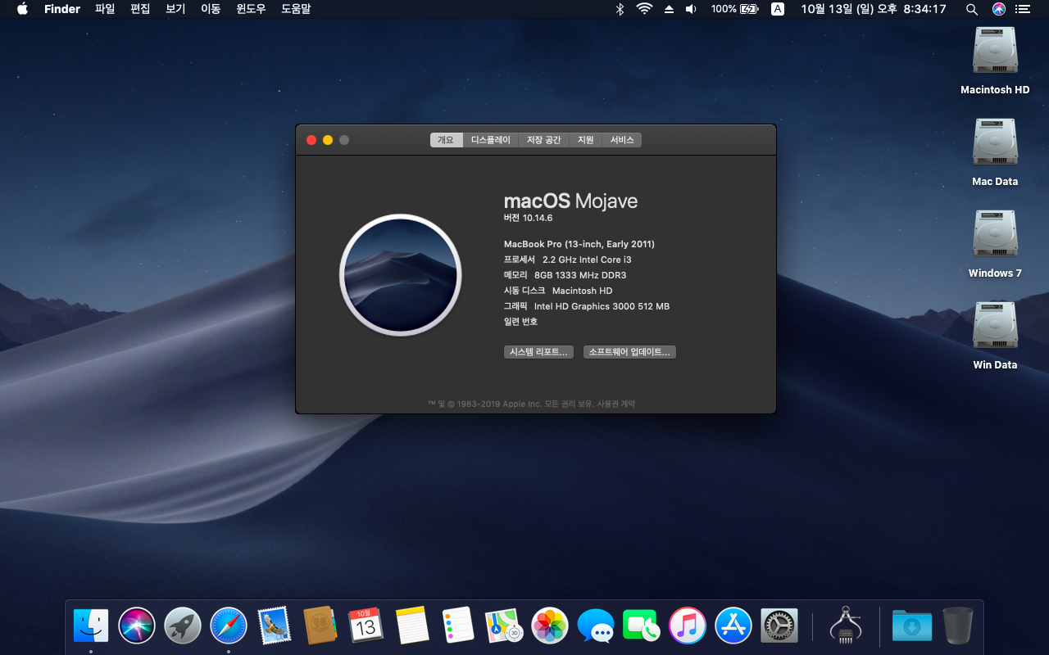Open 사용권 계약 link

(616, 404)
